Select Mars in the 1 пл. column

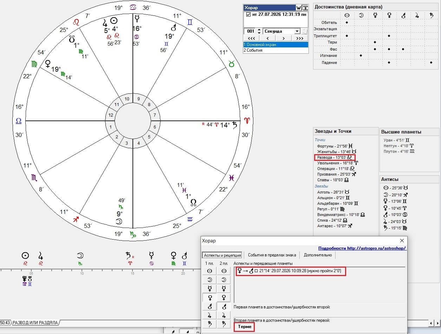[209, 307]
